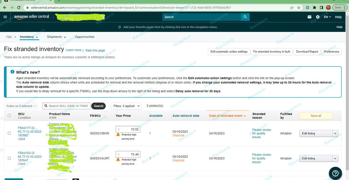
Task: Open the EN language selector
Action: [x=327, y=17]
